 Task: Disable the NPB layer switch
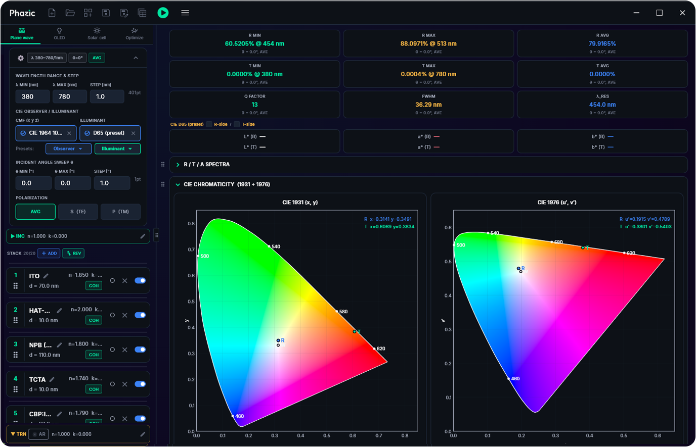tap(140, 350)
